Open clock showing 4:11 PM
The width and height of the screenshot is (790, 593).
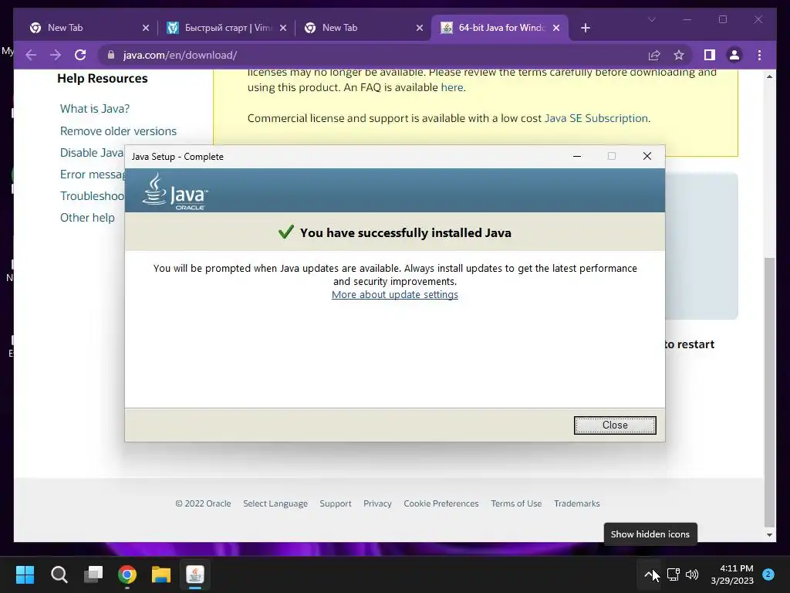coord(732,574)
